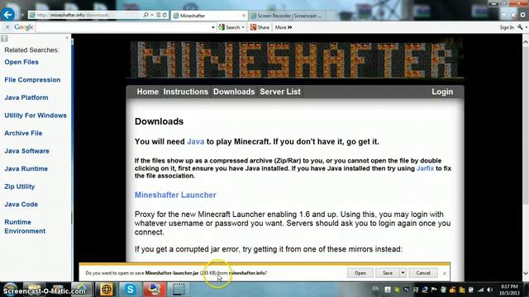This screenshot has width=529, height=297.
Task: Open the Instructions menu item
Action: pyautogui.click(x=186, y=92)
